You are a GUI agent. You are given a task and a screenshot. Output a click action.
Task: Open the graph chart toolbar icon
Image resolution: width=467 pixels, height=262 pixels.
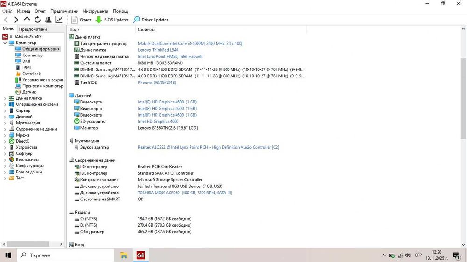pos(59,20)
